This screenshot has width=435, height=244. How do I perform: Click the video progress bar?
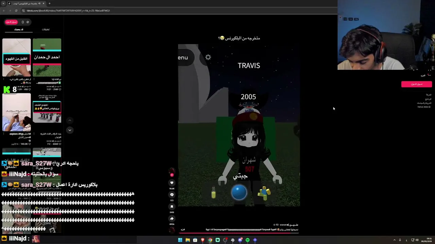click(x=239, y=233)
